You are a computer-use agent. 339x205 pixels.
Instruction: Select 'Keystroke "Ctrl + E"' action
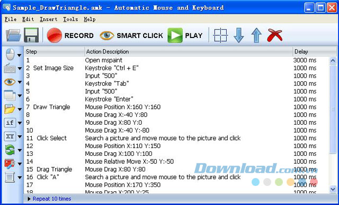[x=112, y=68]
